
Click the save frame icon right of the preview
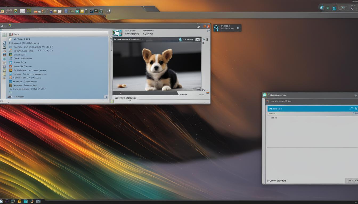[204, 39]
